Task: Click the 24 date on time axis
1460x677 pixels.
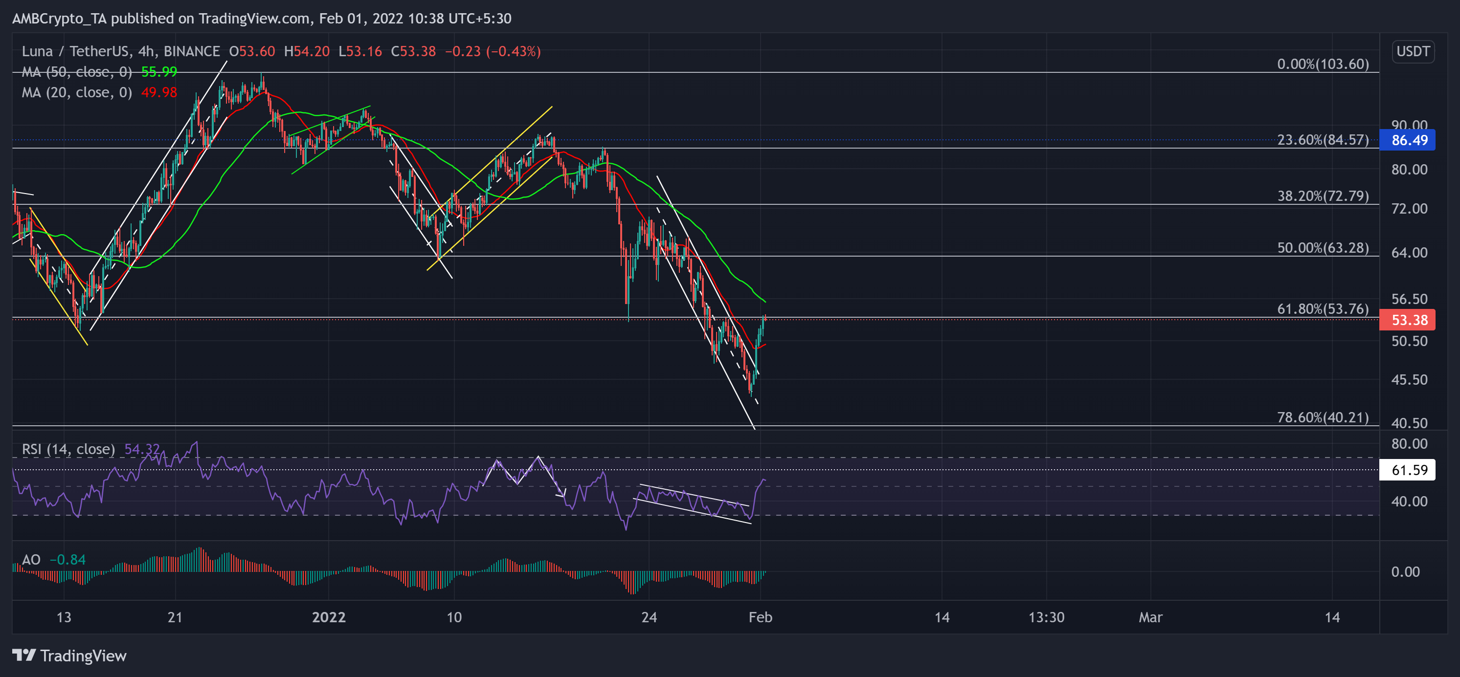Action: tap(649, 617)
